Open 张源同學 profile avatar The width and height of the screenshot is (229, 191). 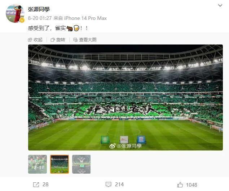[15, 13]
